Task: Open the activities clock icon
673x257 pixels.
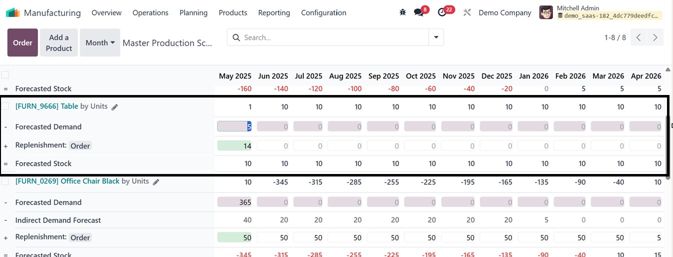Action: [x=441, y=12]
